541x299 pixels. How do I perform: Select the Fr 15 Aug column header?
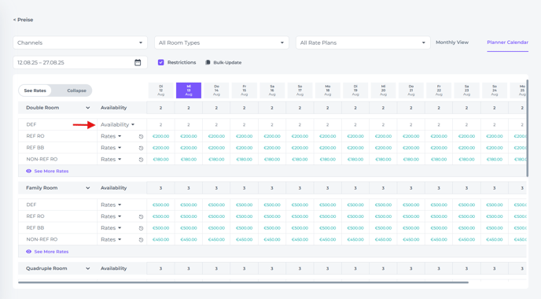click(x=245, y=90)
